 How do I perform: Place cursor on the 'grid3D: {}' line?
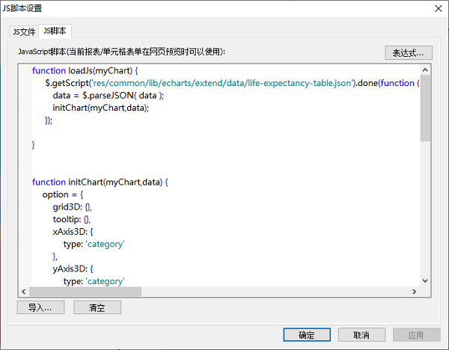pyautogui.click(x=72, y=206)
